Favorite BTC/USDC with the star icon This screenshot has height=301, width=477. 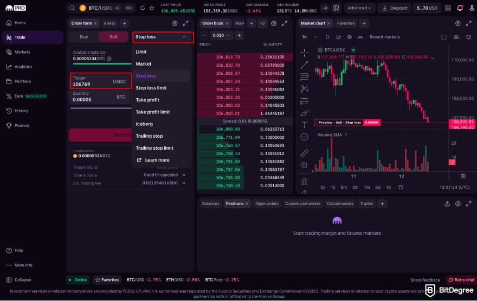tap(152, 8)
